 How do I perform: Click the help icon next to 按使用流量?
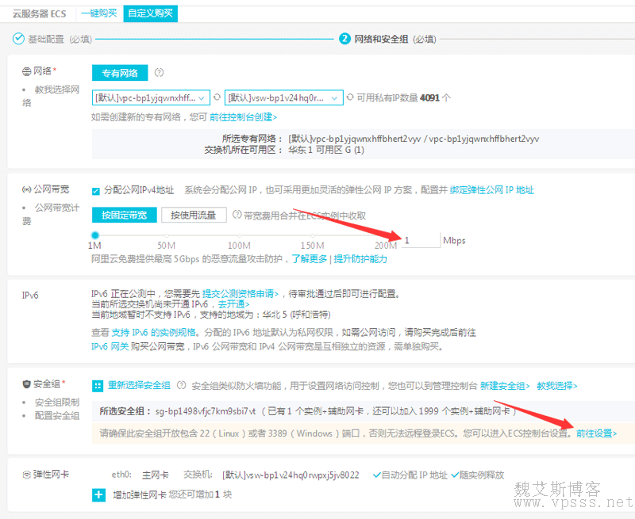[x=236, y=215]
